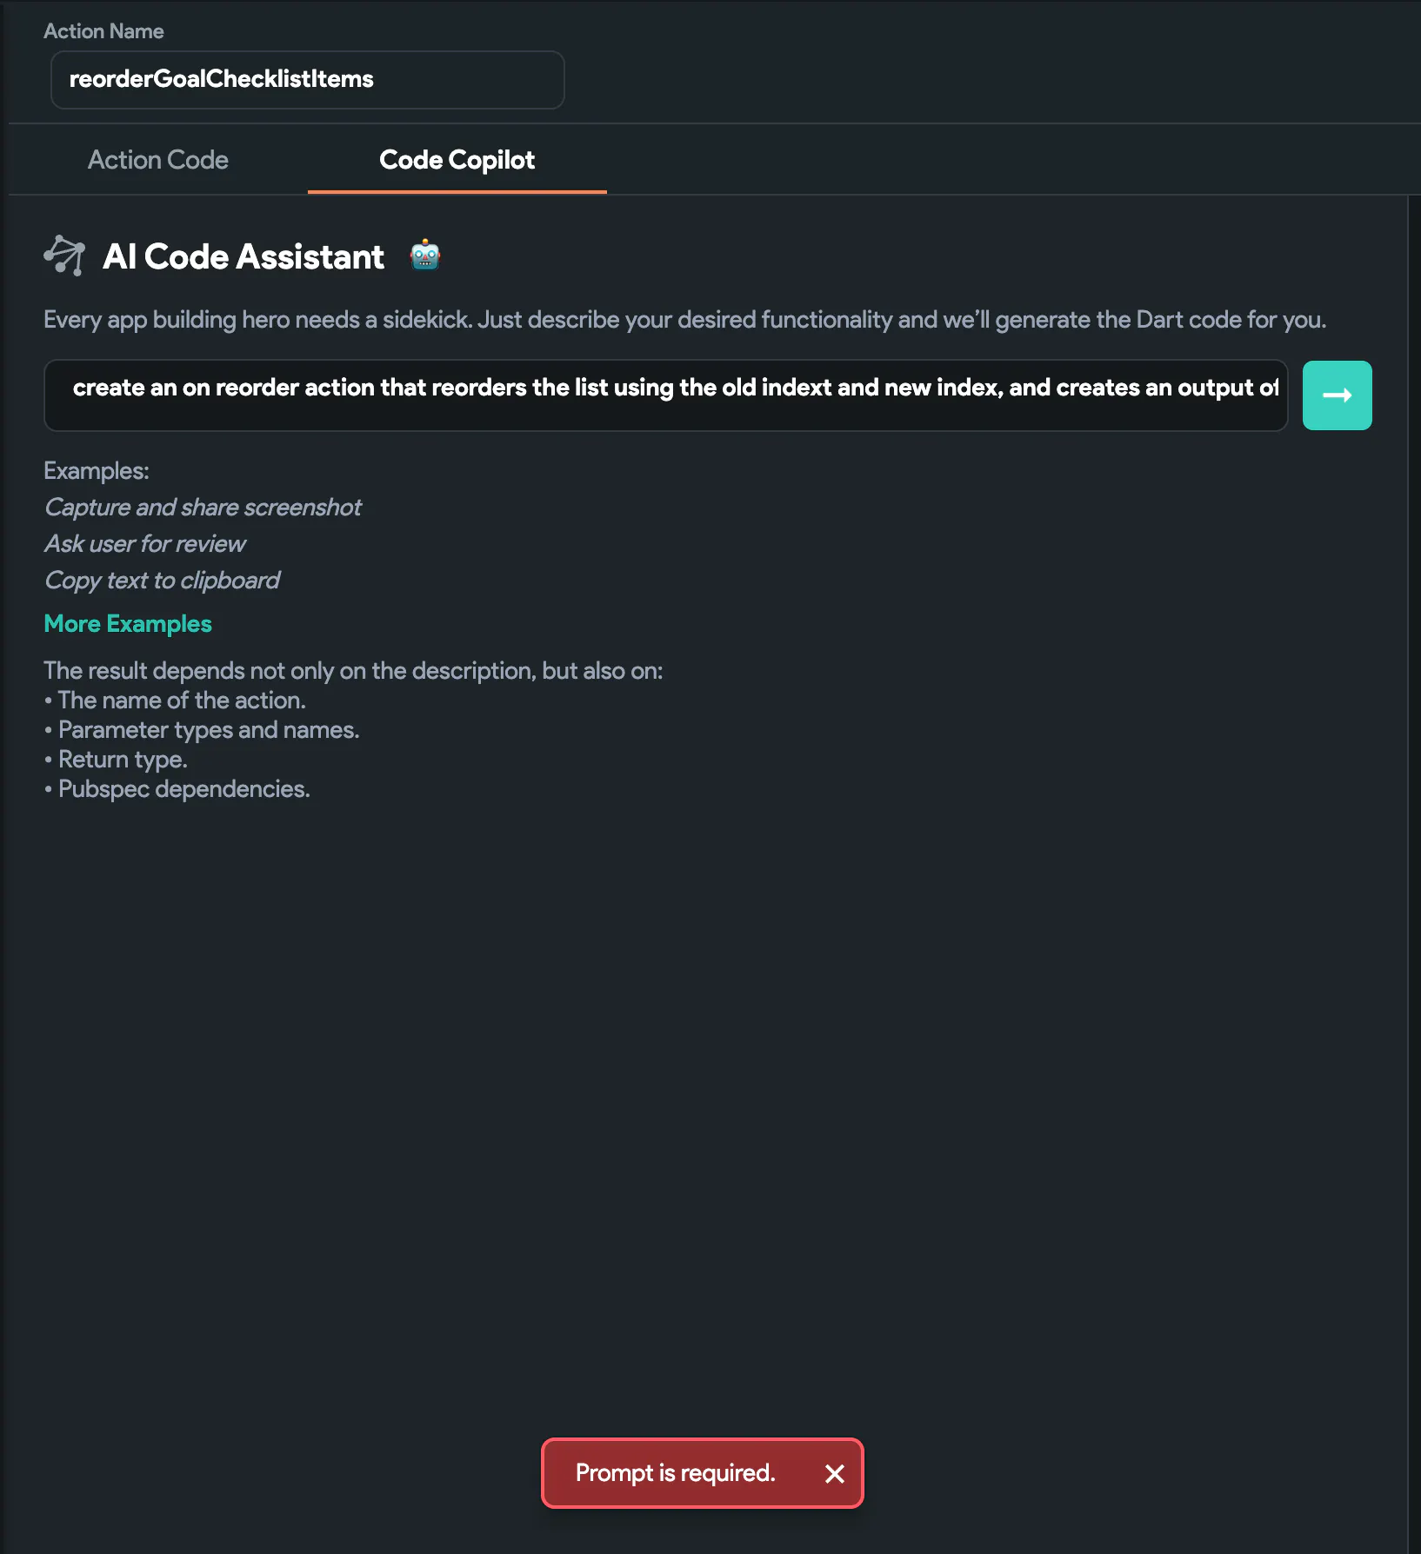Open the More Examples link
Screen dimensions: 1421x1554
(128, 624)
